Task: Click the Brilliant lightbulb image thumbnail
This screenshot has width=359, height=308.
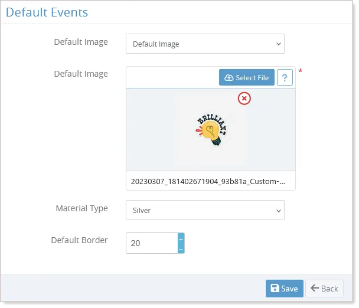Action: (211, 129)
